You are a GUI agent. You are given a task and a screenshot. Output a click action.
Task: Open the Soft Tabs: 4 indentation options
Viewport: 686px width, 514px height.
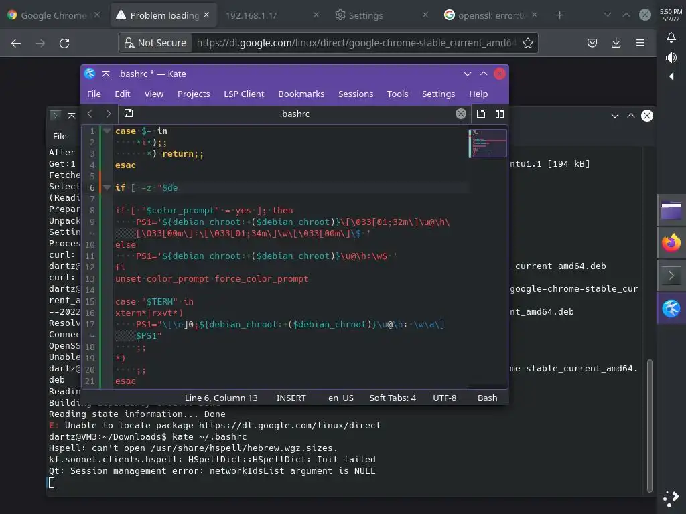393,398
